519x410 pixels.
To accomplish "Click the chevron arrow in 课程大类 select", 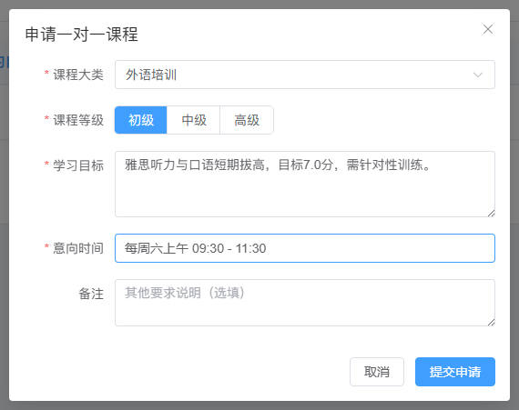I will 478,75.
